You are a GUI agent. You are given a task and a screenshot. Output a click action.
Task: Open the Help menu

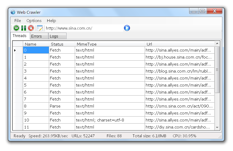(51, 21)
